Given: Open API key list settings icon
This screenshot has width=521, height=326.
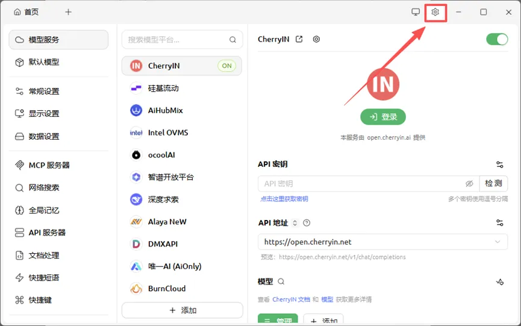Looking at the screenshot, I should tap(499, 165).
